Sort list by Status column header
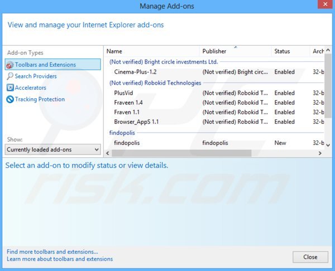Image resolution: width=335 pixels, height=271 pixels. point(290,51)
